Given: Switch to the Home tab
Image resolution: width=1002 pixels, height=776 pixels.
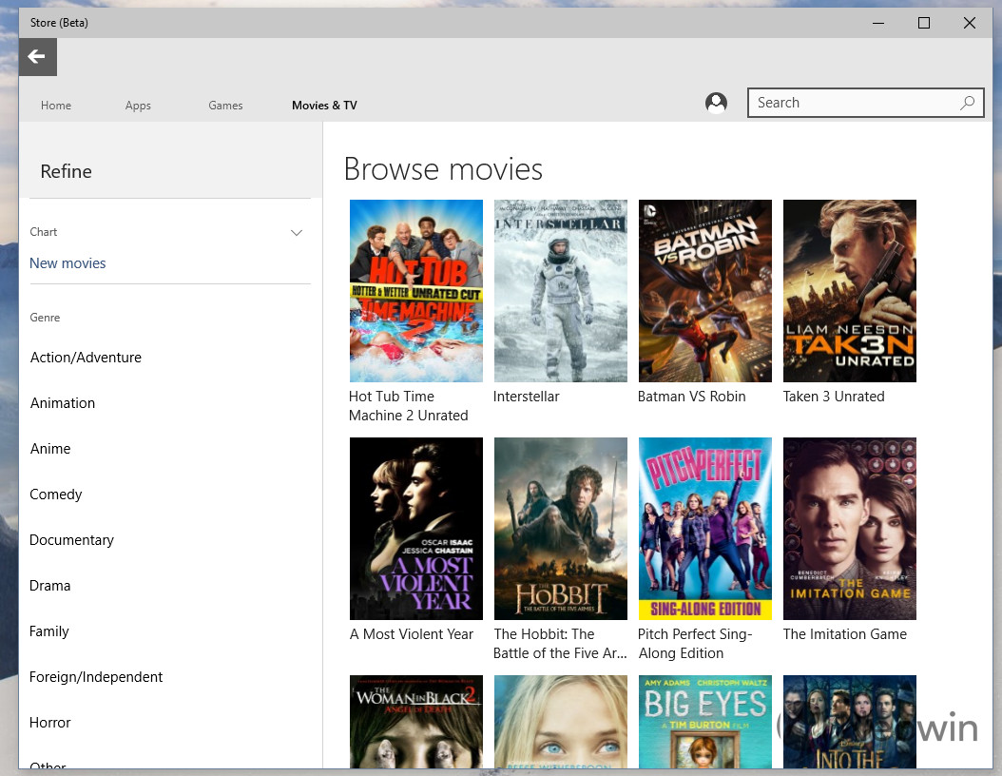Looking at the screenshot, I should (56, 106).
